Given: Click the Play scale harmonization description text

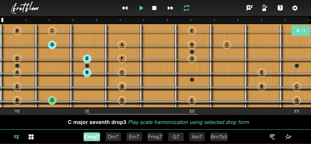Looking at the screenshot, I should pos(189,122).
